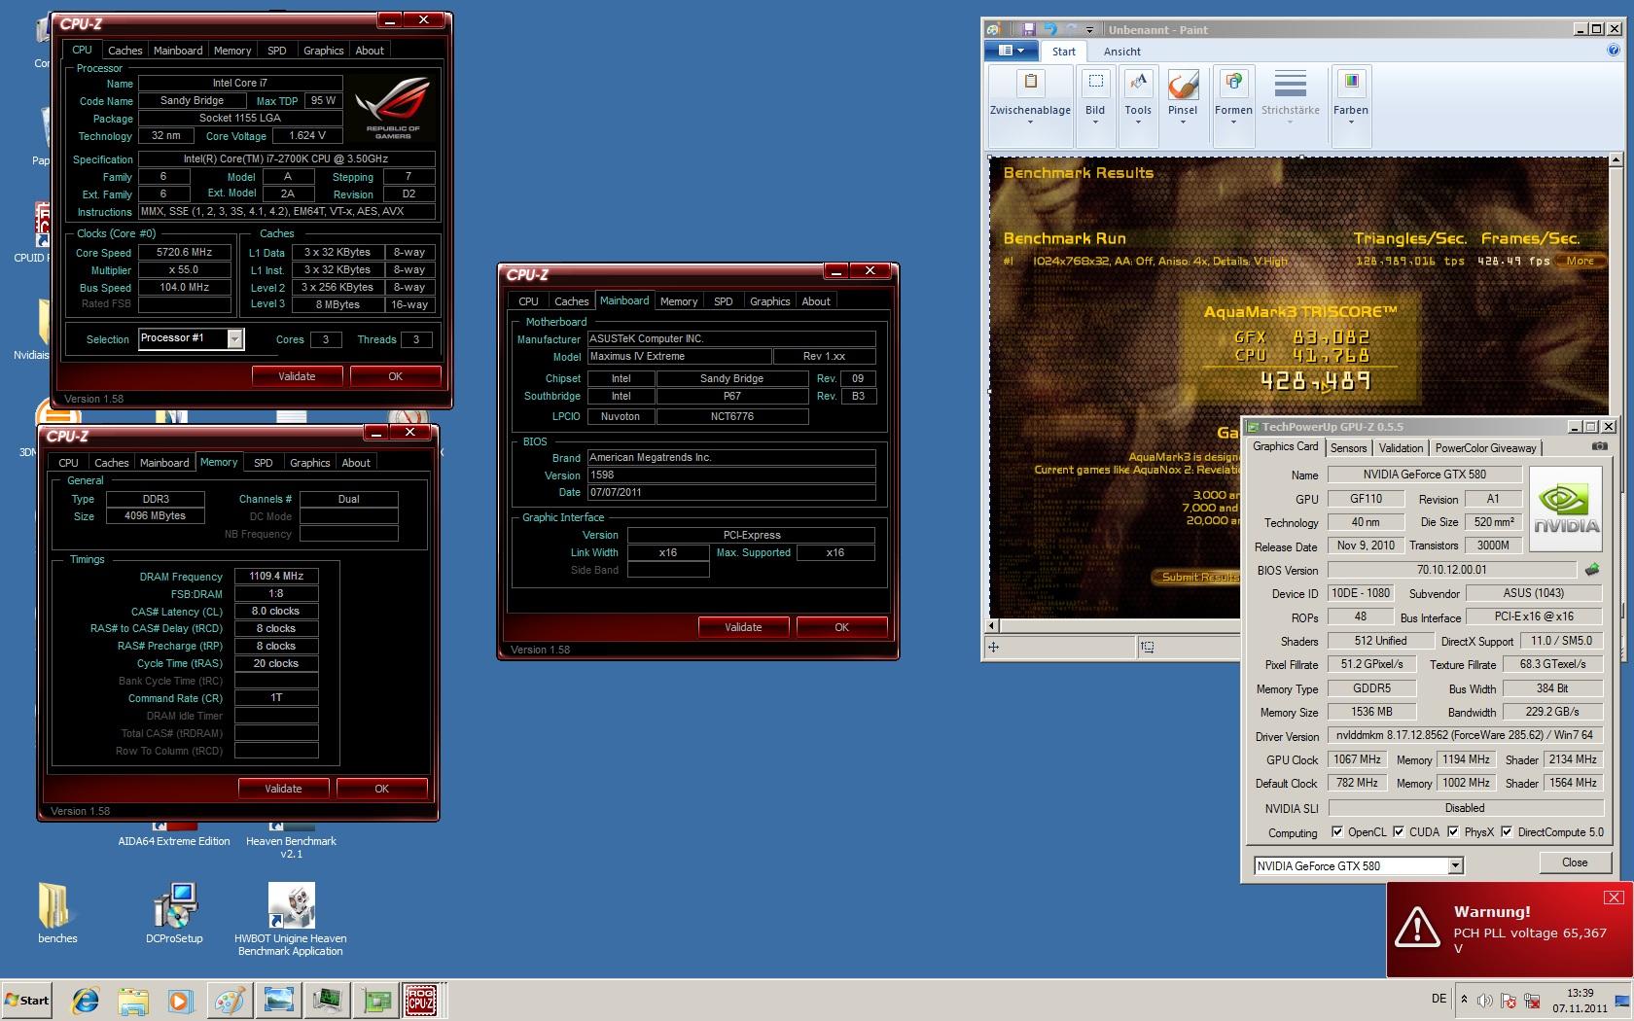1634x1021 pixels.
Task: Select the benches folder on desktop
Action: (56, 913)
